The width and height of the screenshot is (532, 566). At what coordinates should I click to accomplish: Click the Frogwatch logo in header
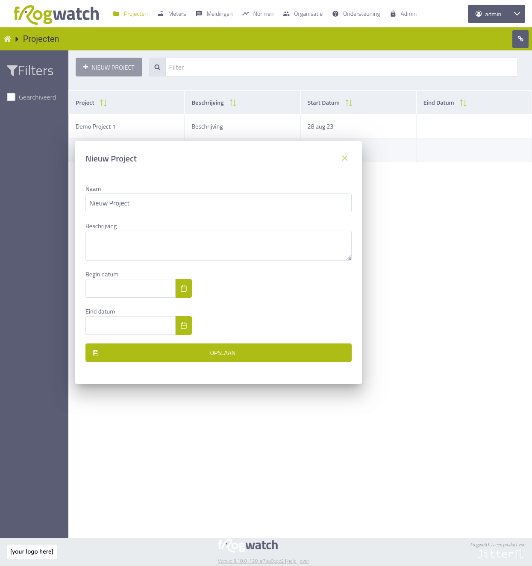(56, 15)
